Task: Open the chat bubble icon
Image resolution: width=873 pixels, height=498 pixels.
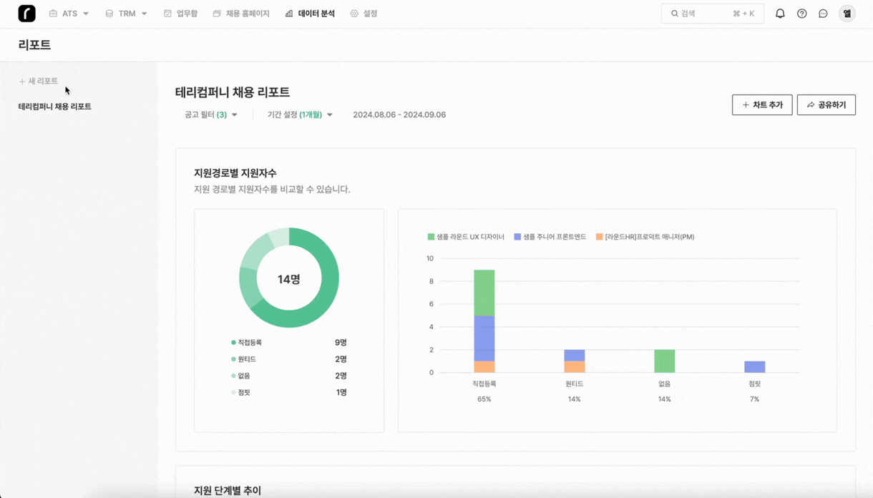Action: (x=823, y=14)
